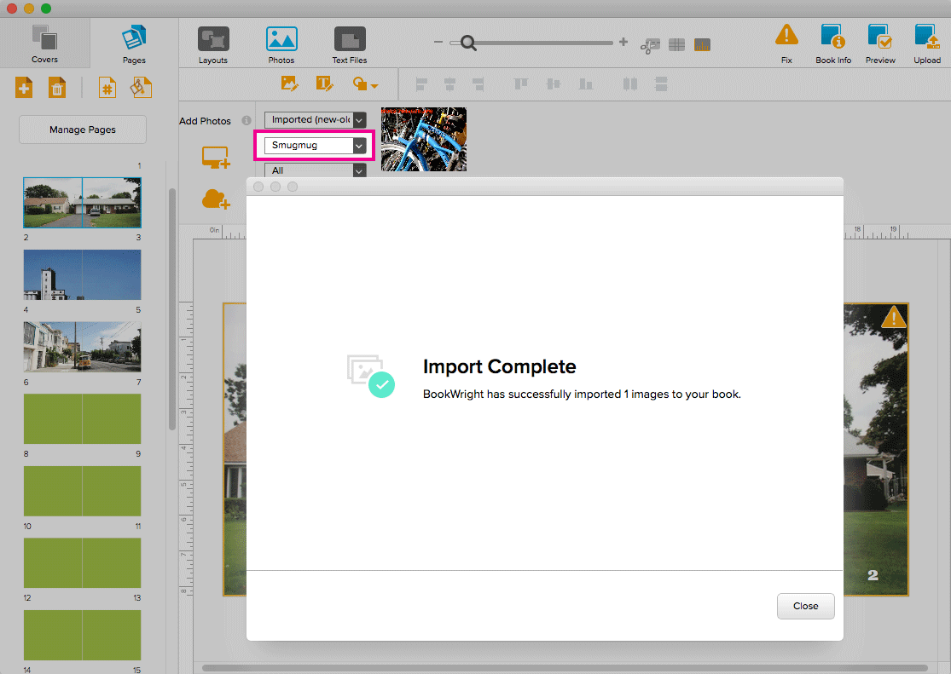This screenshot has width=951, height=674.
Task: Select the pages 8-9 spread thumbnail
Action: 83,419
